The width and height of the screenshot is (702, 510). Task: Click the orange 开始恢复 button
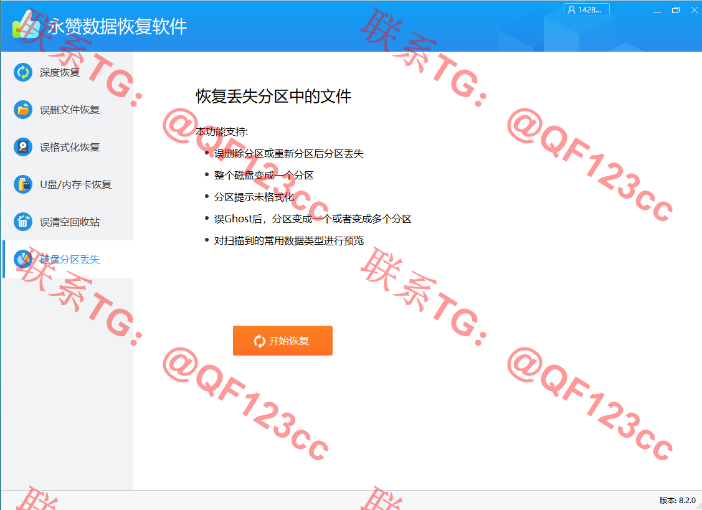point(283,341)
